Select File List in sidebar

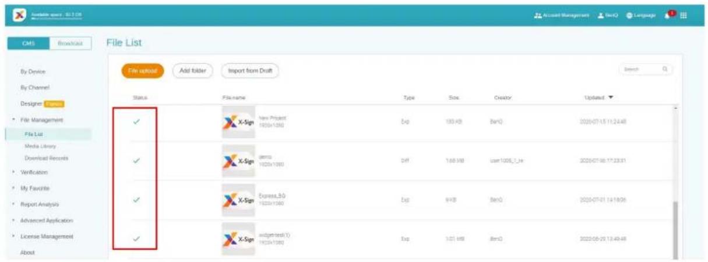[x=34, y=134]
